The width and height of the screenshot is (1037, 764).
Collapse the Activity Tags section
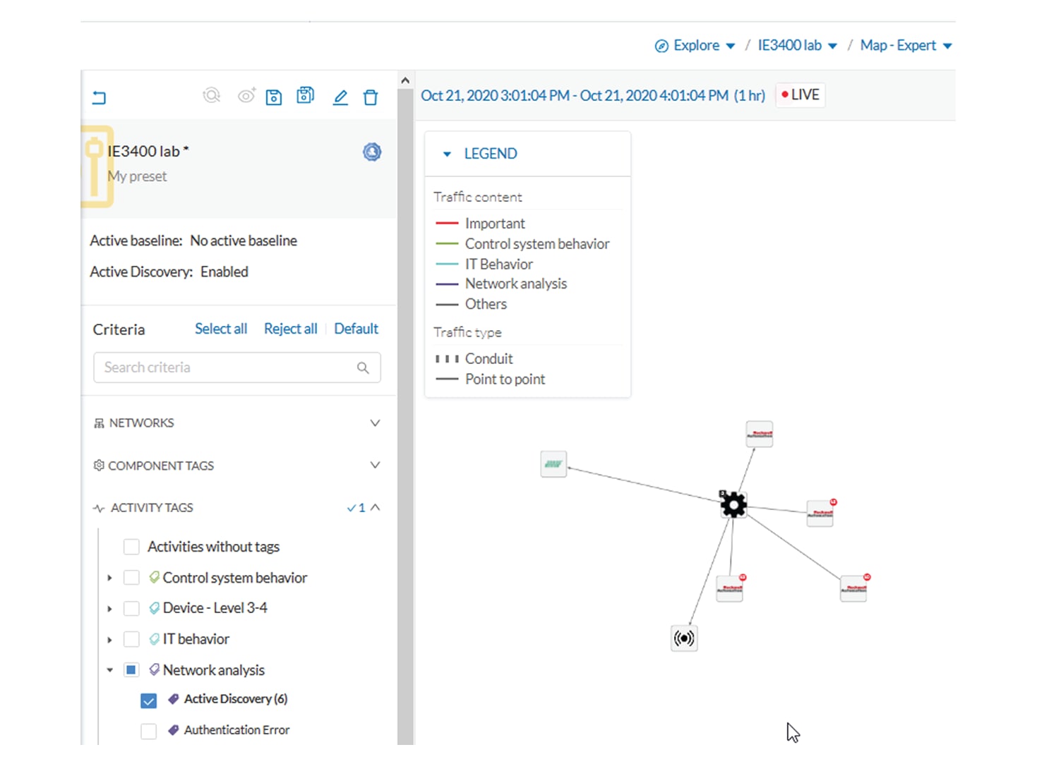(x=375, y=507)
